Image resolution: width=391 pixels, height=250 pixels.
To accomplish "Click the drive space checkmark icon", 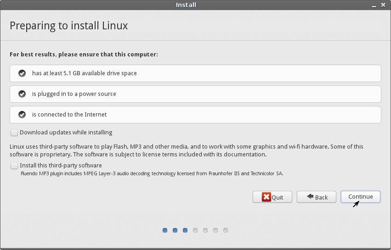I will (x=22, y=73).
